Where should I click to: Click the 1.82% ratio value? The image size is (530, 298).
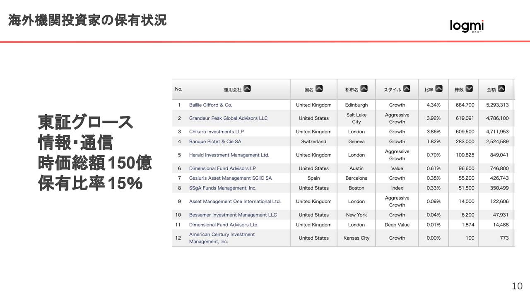(x=434, y=142)
